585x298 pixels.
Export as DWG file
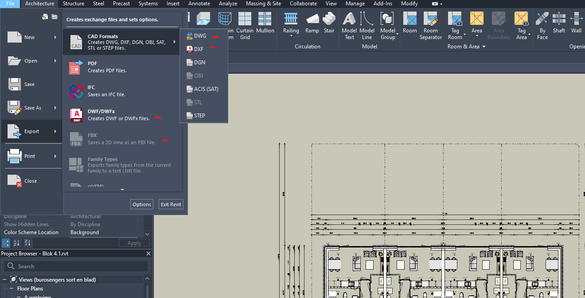(200, 36)
